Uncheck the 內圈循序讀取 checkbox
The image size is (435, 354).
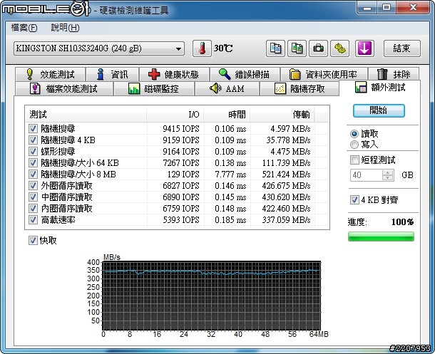click(33, 208)
